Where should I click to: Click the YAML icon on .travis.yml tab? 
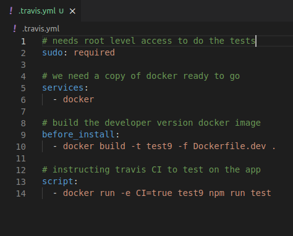click(11, 10)
